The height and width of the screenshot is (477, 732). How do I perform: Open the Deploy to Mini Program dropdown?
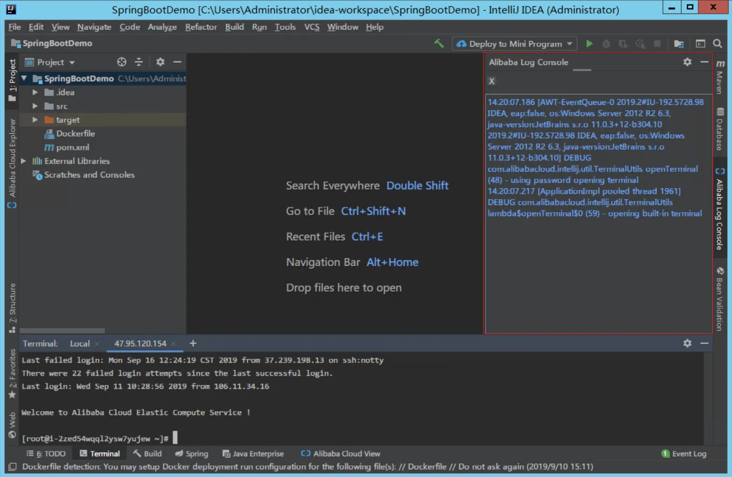click(515, 44)
